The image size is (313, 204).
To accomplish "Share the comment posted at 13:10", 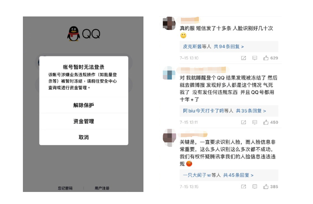I will coord(243,58).
